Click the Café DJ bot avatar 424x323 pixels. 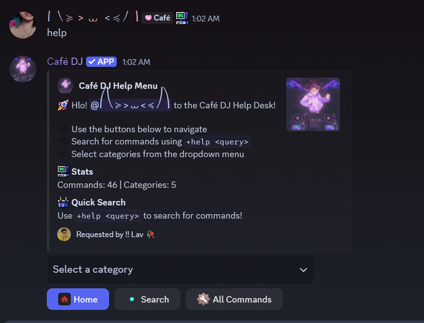point(22,69)
